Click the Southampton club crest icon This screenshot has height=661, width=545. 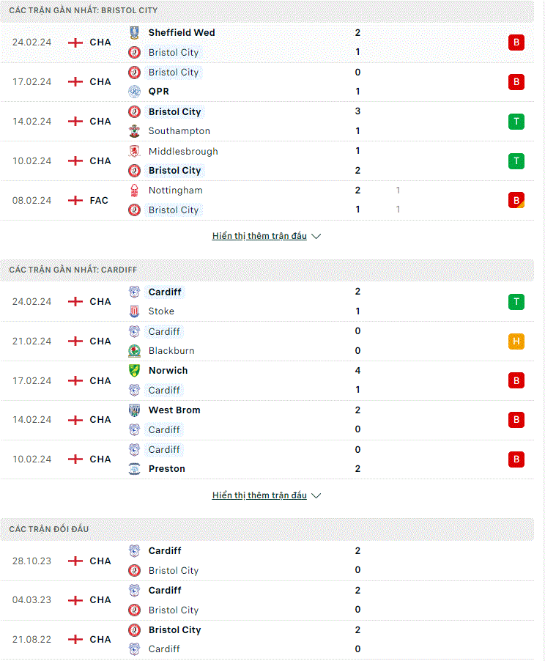pos(135,131)
